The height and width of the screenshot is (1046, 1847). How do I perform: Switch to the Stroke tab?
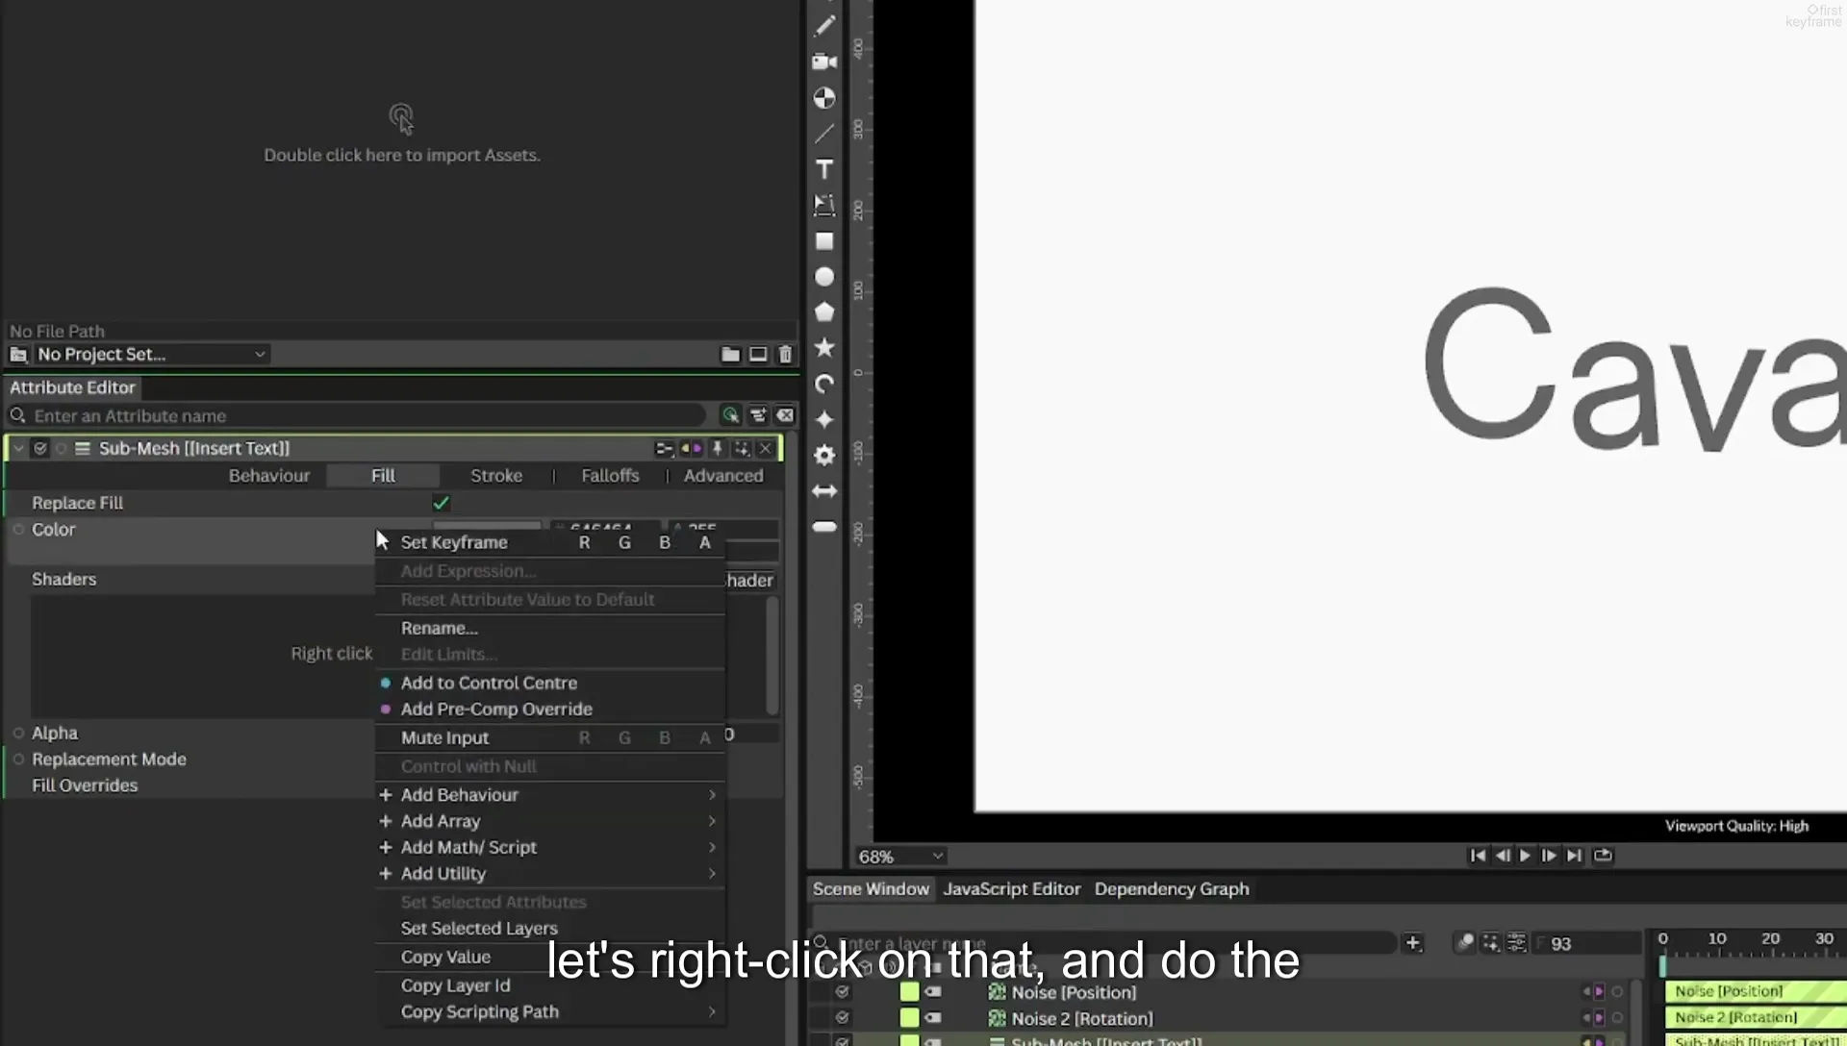tap(496, 476)
